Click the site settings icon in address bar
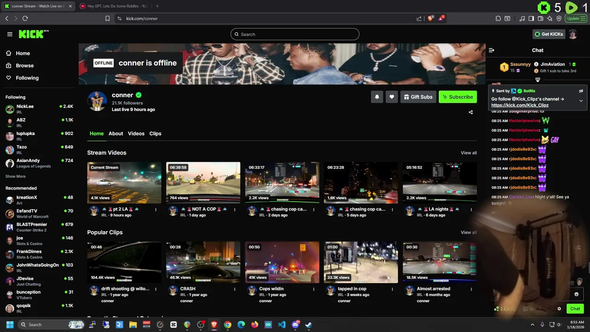The width and height of the screenshot is (590, 332). 119,18
